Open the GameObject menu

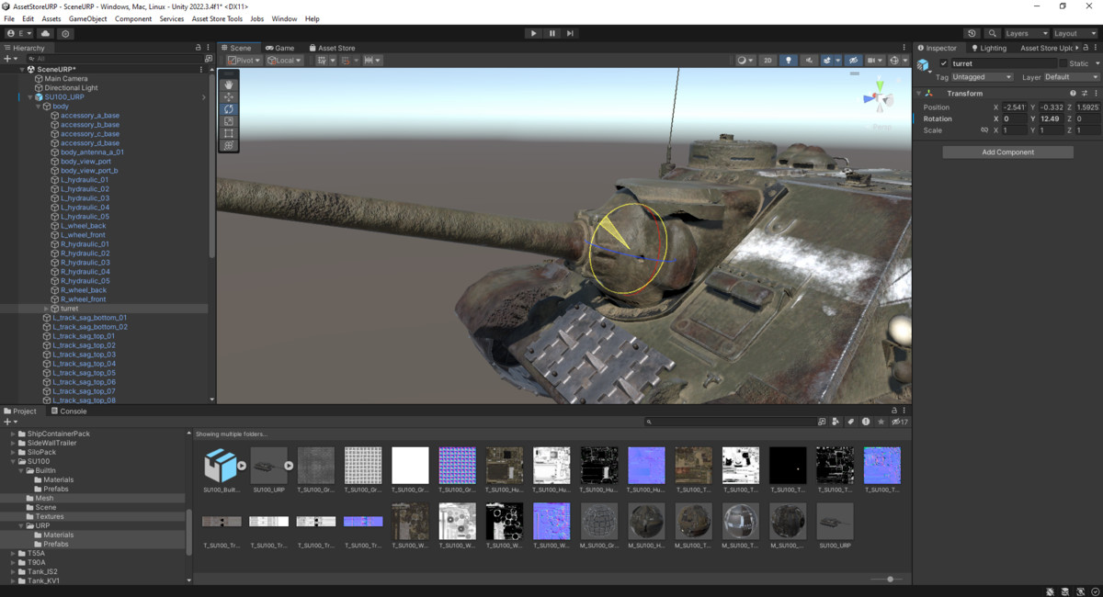coord(87,18)
